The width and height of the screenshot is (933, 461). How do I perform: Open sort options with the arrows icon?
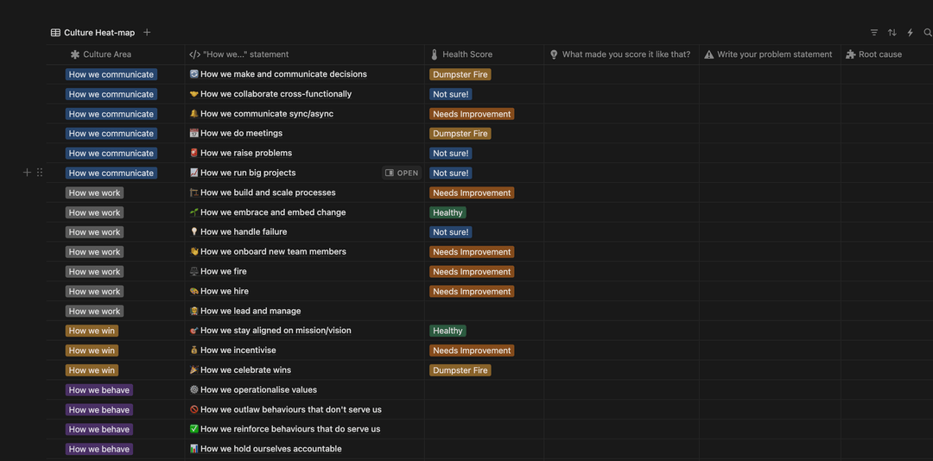892,33
